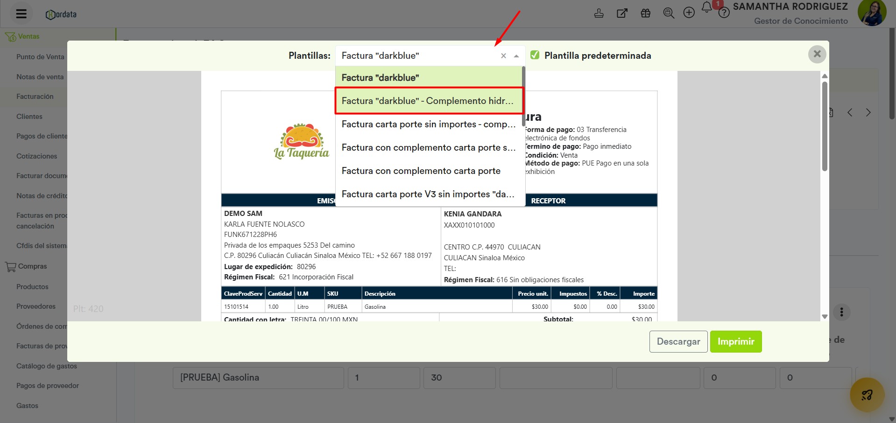Viewport: 896px width, 423px height.
Task: Open Gastos in sidebar
Action: pos(28,406)
